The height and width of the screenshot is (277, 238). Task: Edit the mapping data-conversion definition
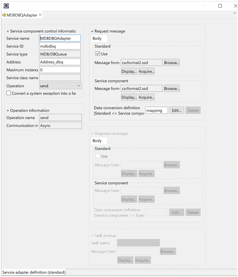176,110
